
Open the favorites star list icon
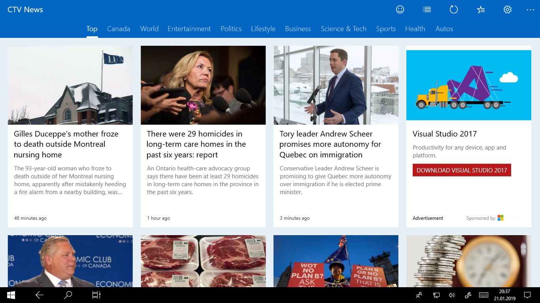481,9
